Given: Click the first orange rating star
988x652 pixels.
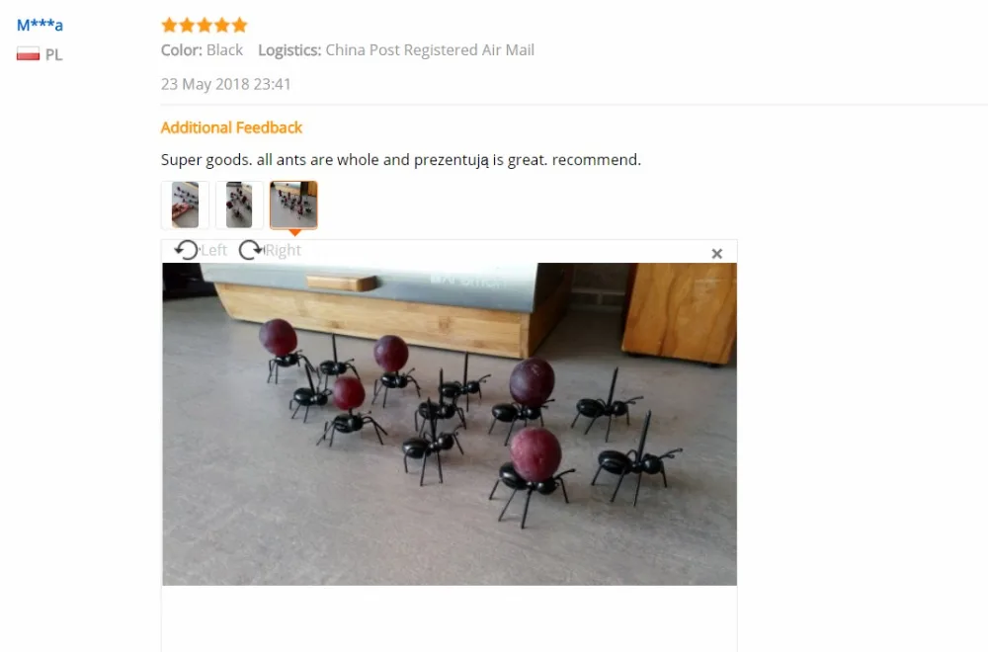Looking at the screenshot, I should coord(169,26).
